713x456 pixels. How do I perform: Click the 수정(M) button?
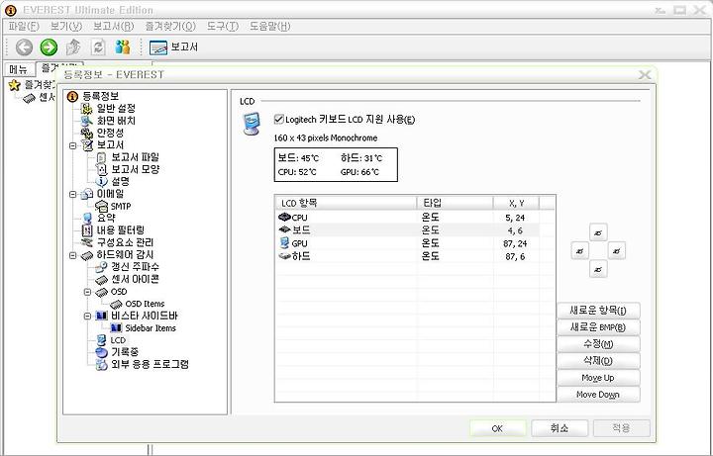coord(598,344)
